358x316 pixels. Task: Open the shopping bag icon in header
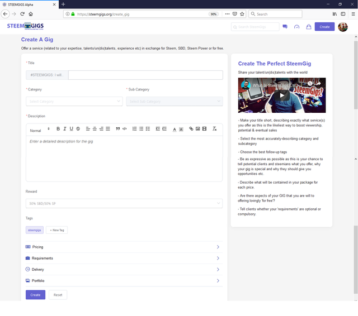(308, 27)
